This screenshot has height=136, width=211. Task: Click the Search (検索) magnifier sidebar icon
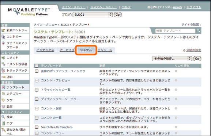[3, 117]
